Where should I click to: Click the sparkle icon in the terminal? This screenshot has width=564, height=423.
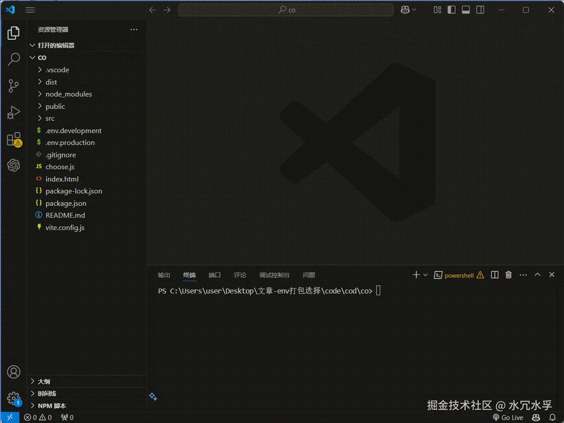click(x=153, y=396)
